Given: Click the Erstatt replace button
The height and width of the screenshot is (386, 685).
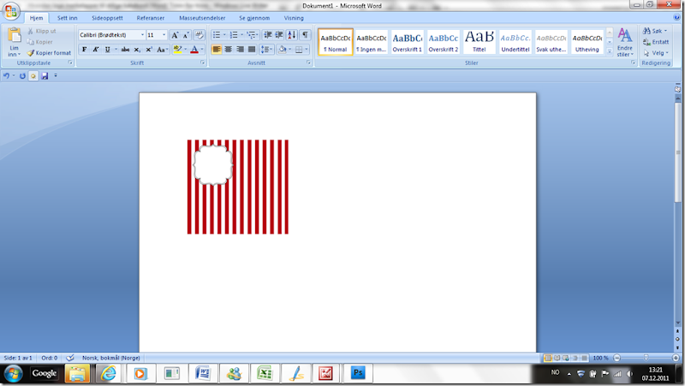Looking at the screenshot, I should (656, 41).
